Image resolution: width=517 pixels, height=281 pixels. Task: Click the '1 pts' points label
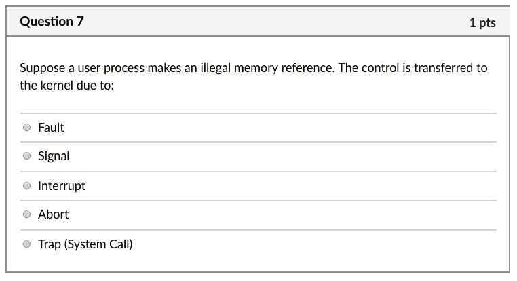[x=482, y=23]
